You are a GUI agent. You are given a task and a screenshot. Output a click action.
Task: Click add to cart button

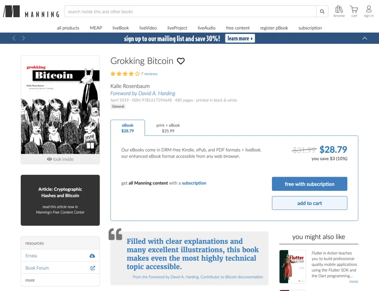[309, 203]
